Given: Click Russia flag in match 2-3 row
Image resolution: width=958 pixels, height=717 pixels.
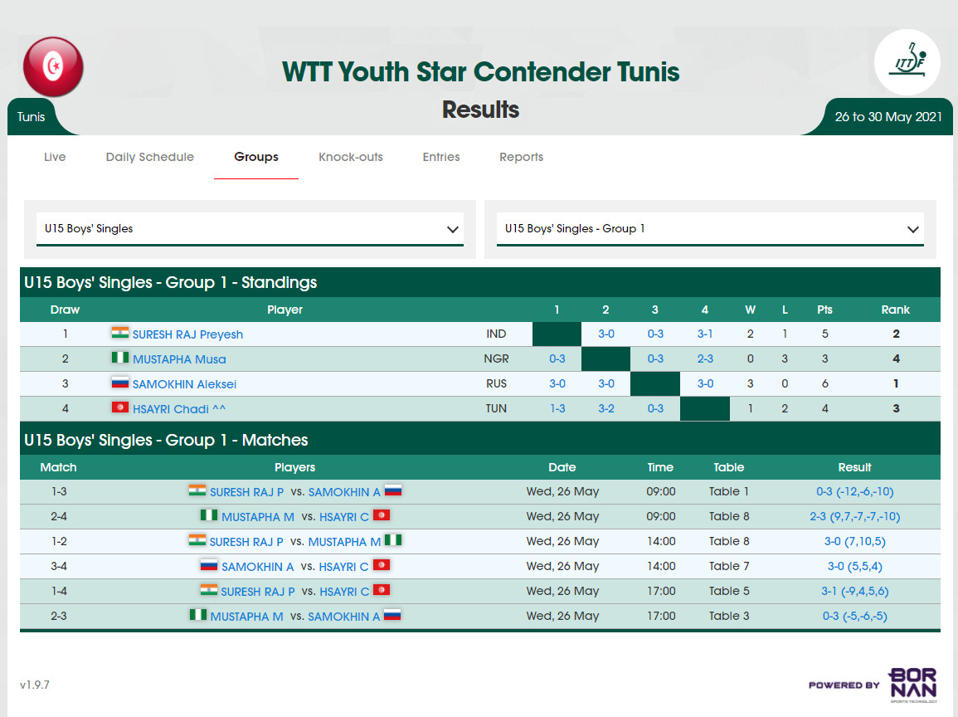Looking at the screenshot, I should (x=392, y=615).
